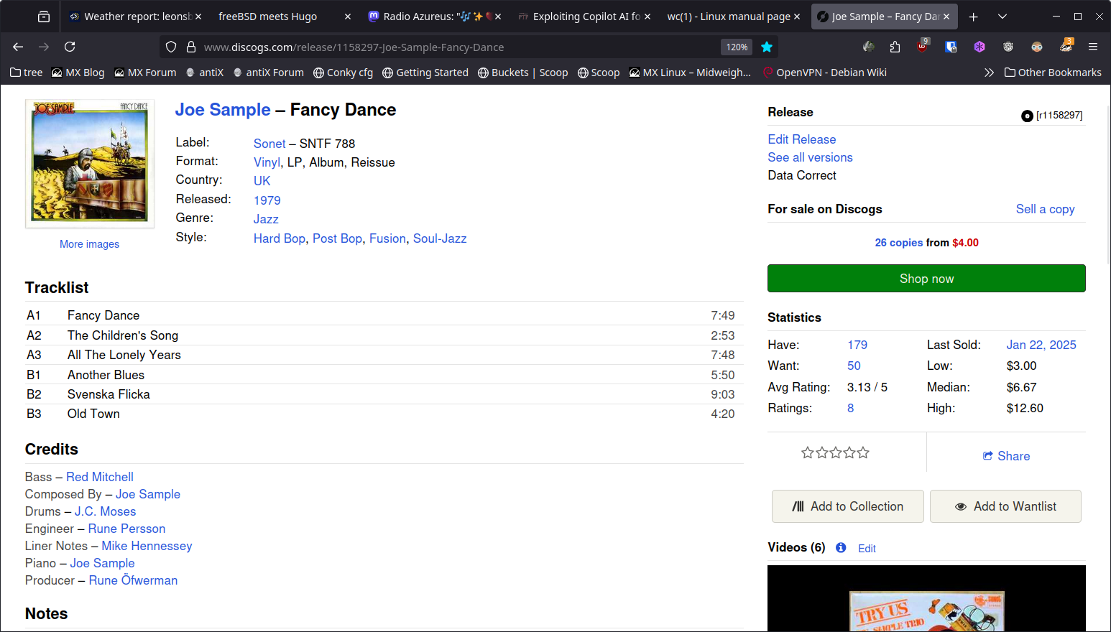Viewport: 1111px width, 632px height.
Task: Play the Try Us video thumbnail
Action: (926, 598)
